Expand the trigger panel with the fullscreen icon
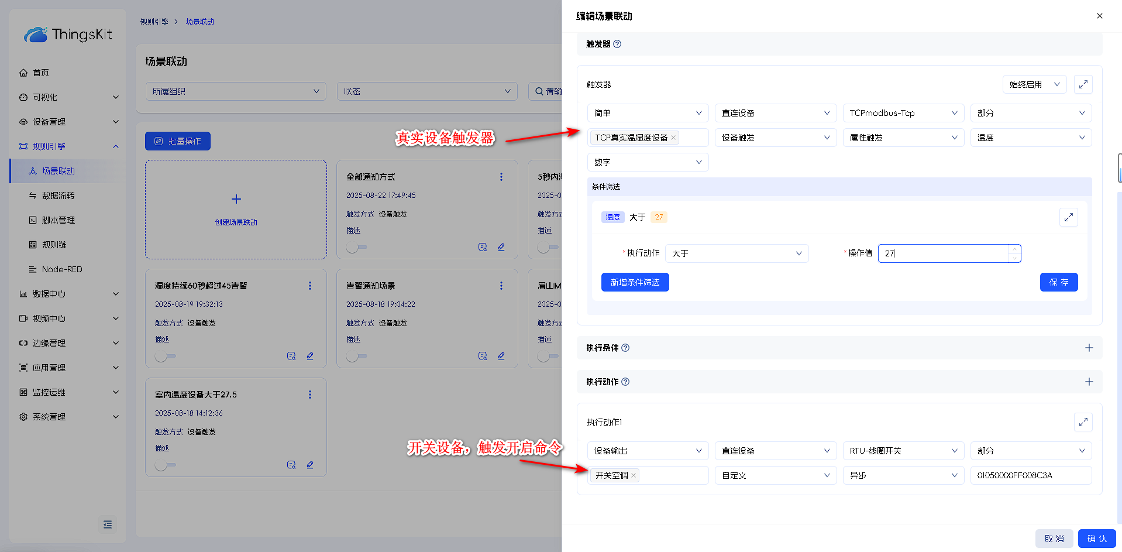 tap(1083, 84)
